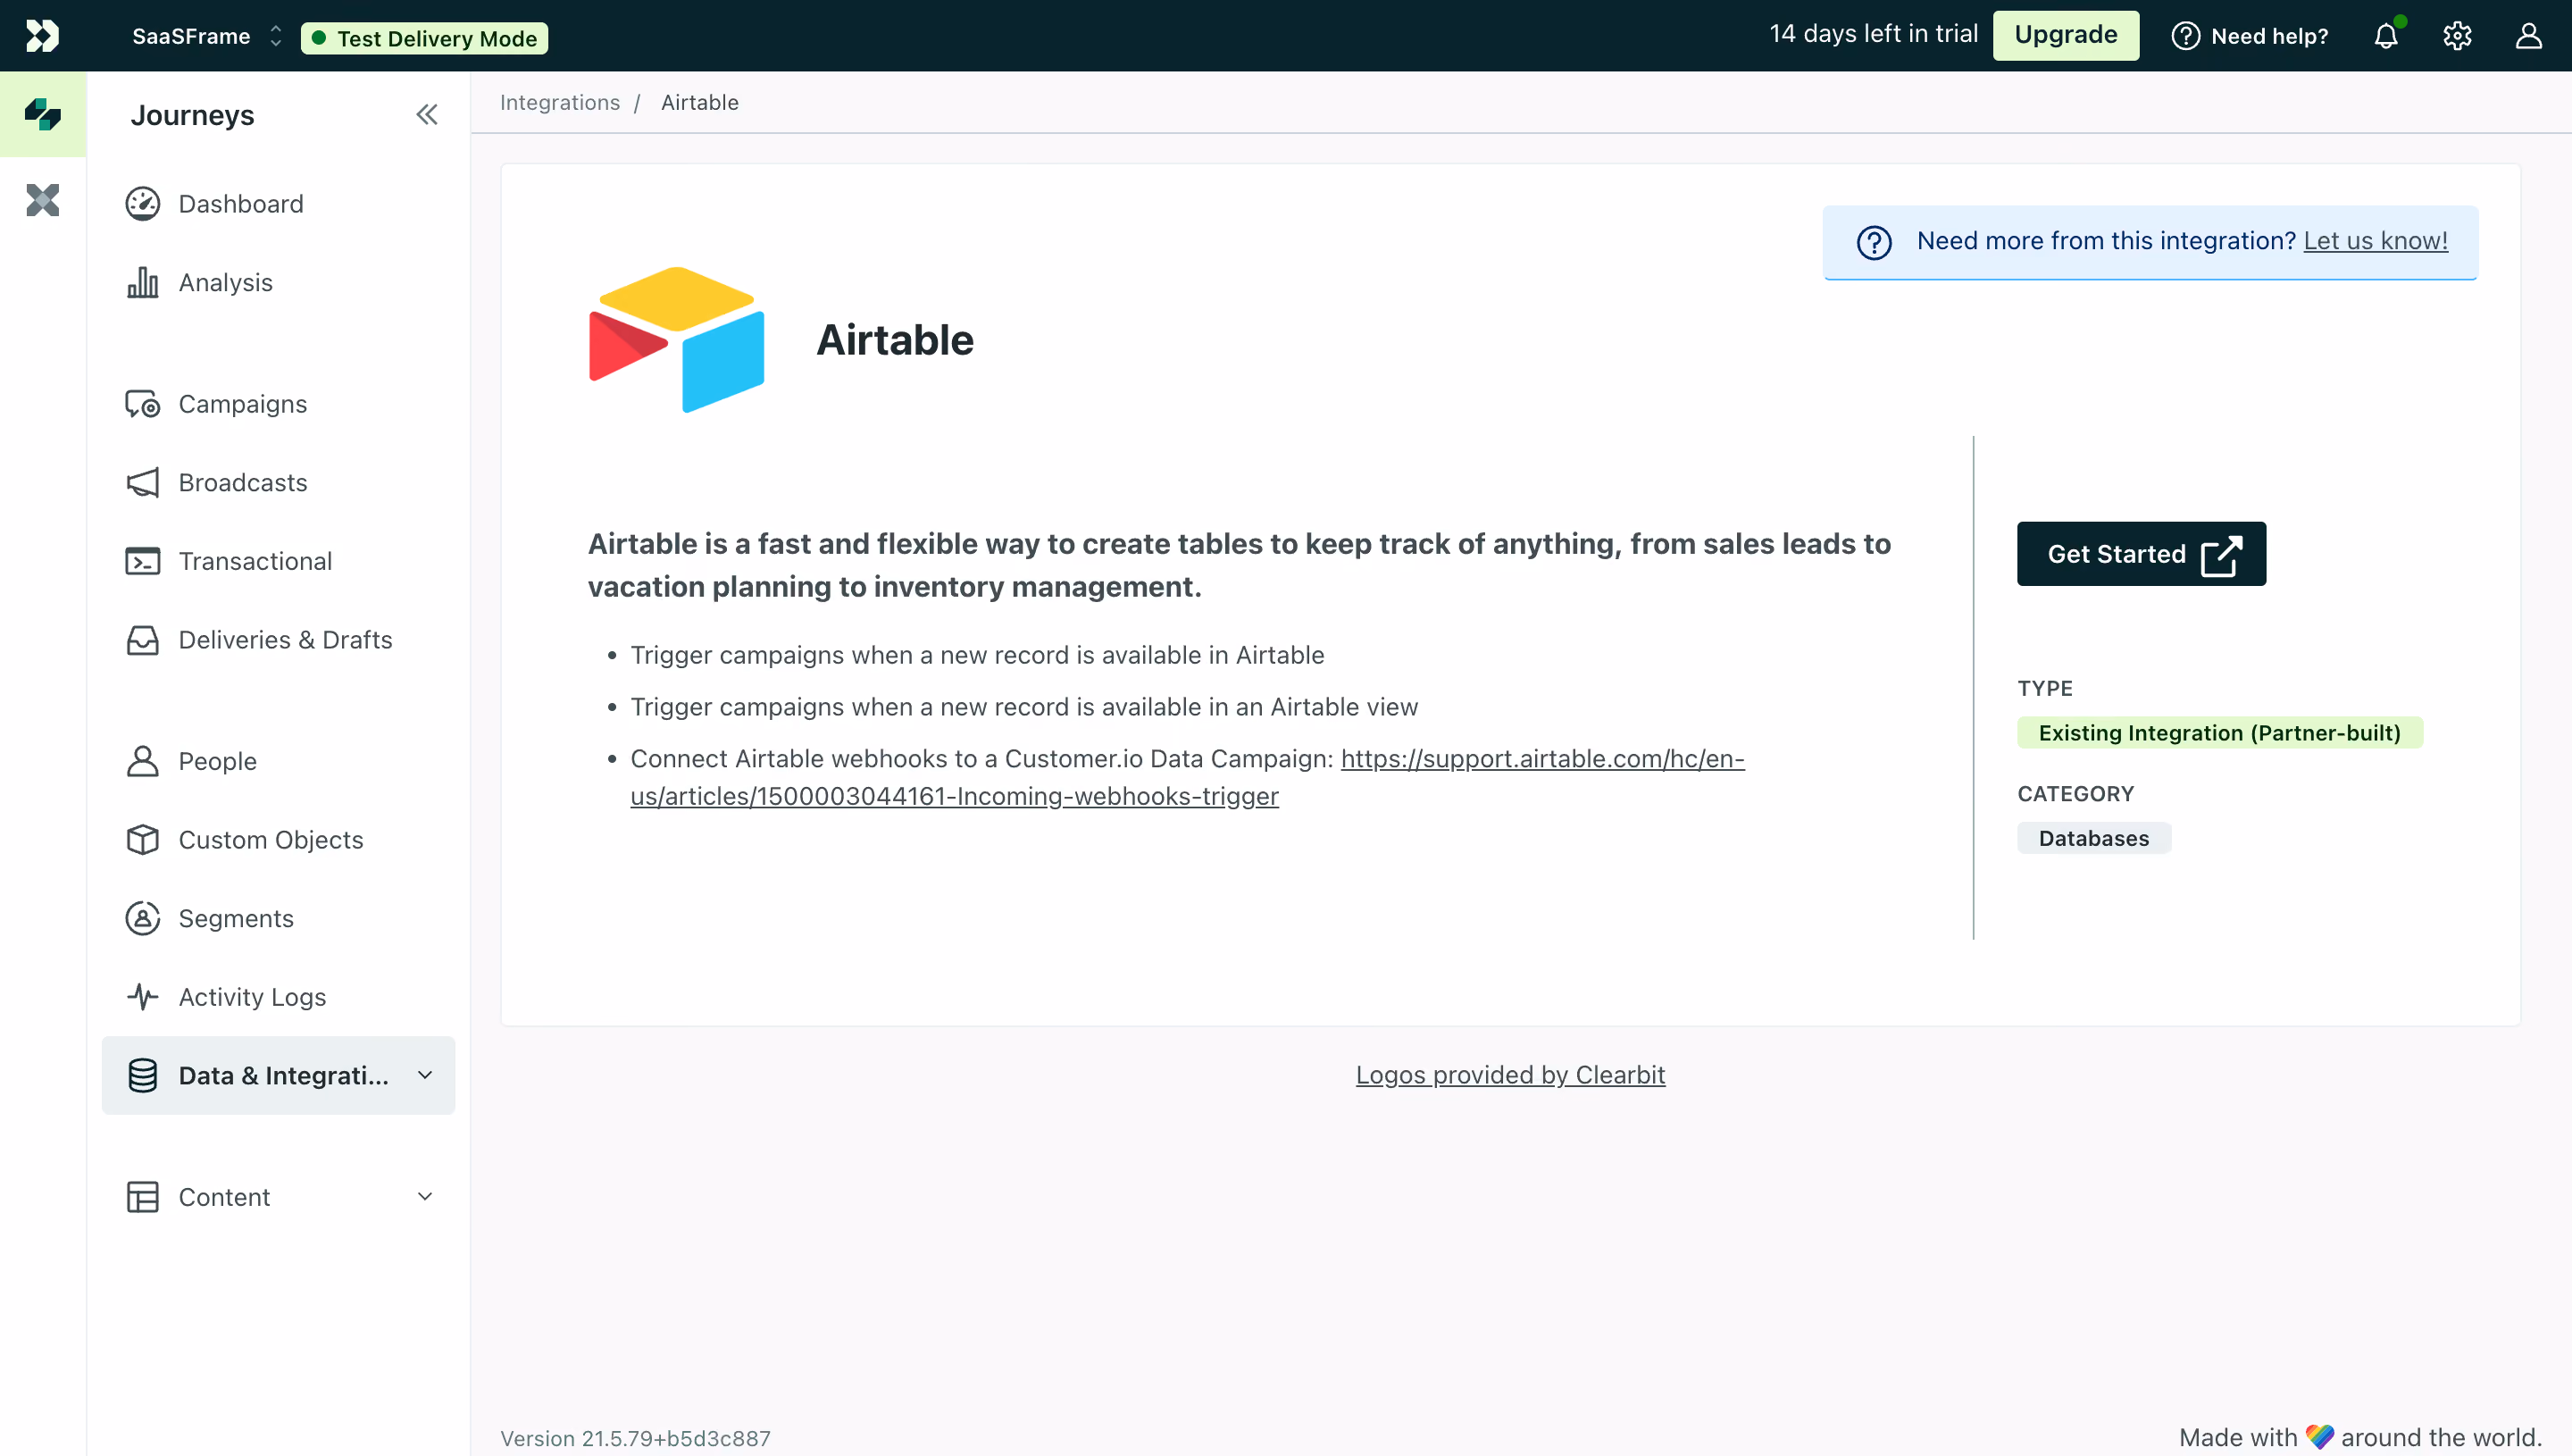Click the Activity Logs pulse icon
The width and height of the screenshot is (2572, 1456).
(142, 997)
